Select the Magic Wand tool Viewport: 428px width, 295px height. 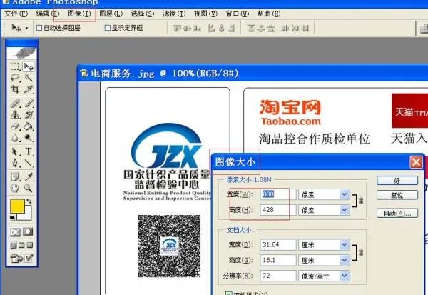29,78
